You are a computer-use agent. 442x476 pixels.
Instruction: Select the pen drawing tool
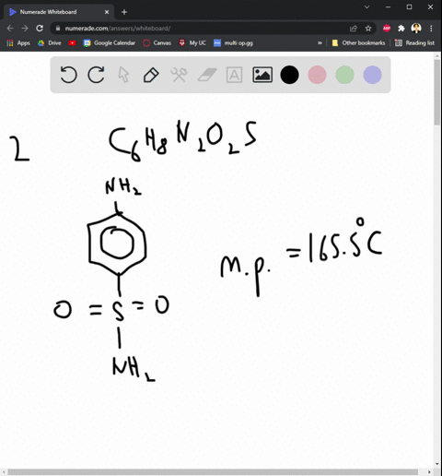point(151,75)
